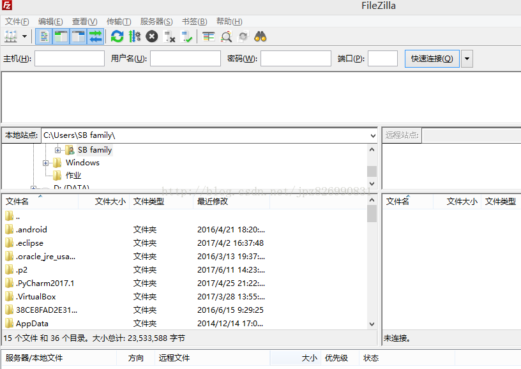Open 传输(T) menu
This screenshot has width=521, height=369.
click(119, 22)
